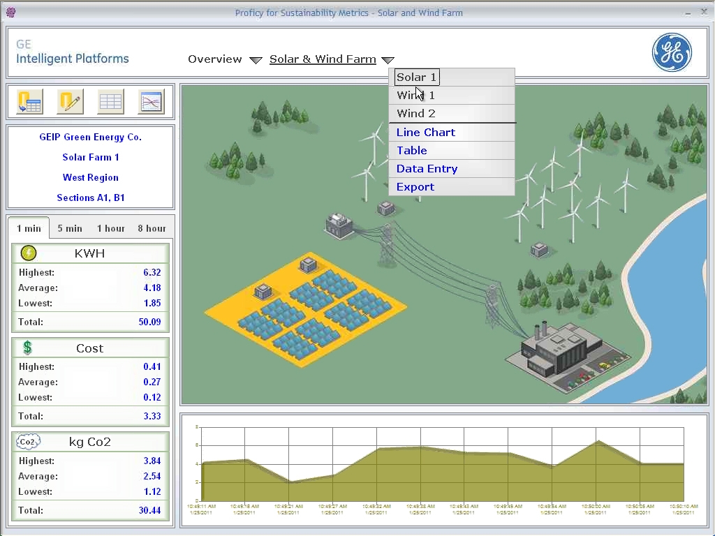Click the KWH Total value 50.09
The width and height of the screenshot is (715, 536).
(x=149, y=322)
